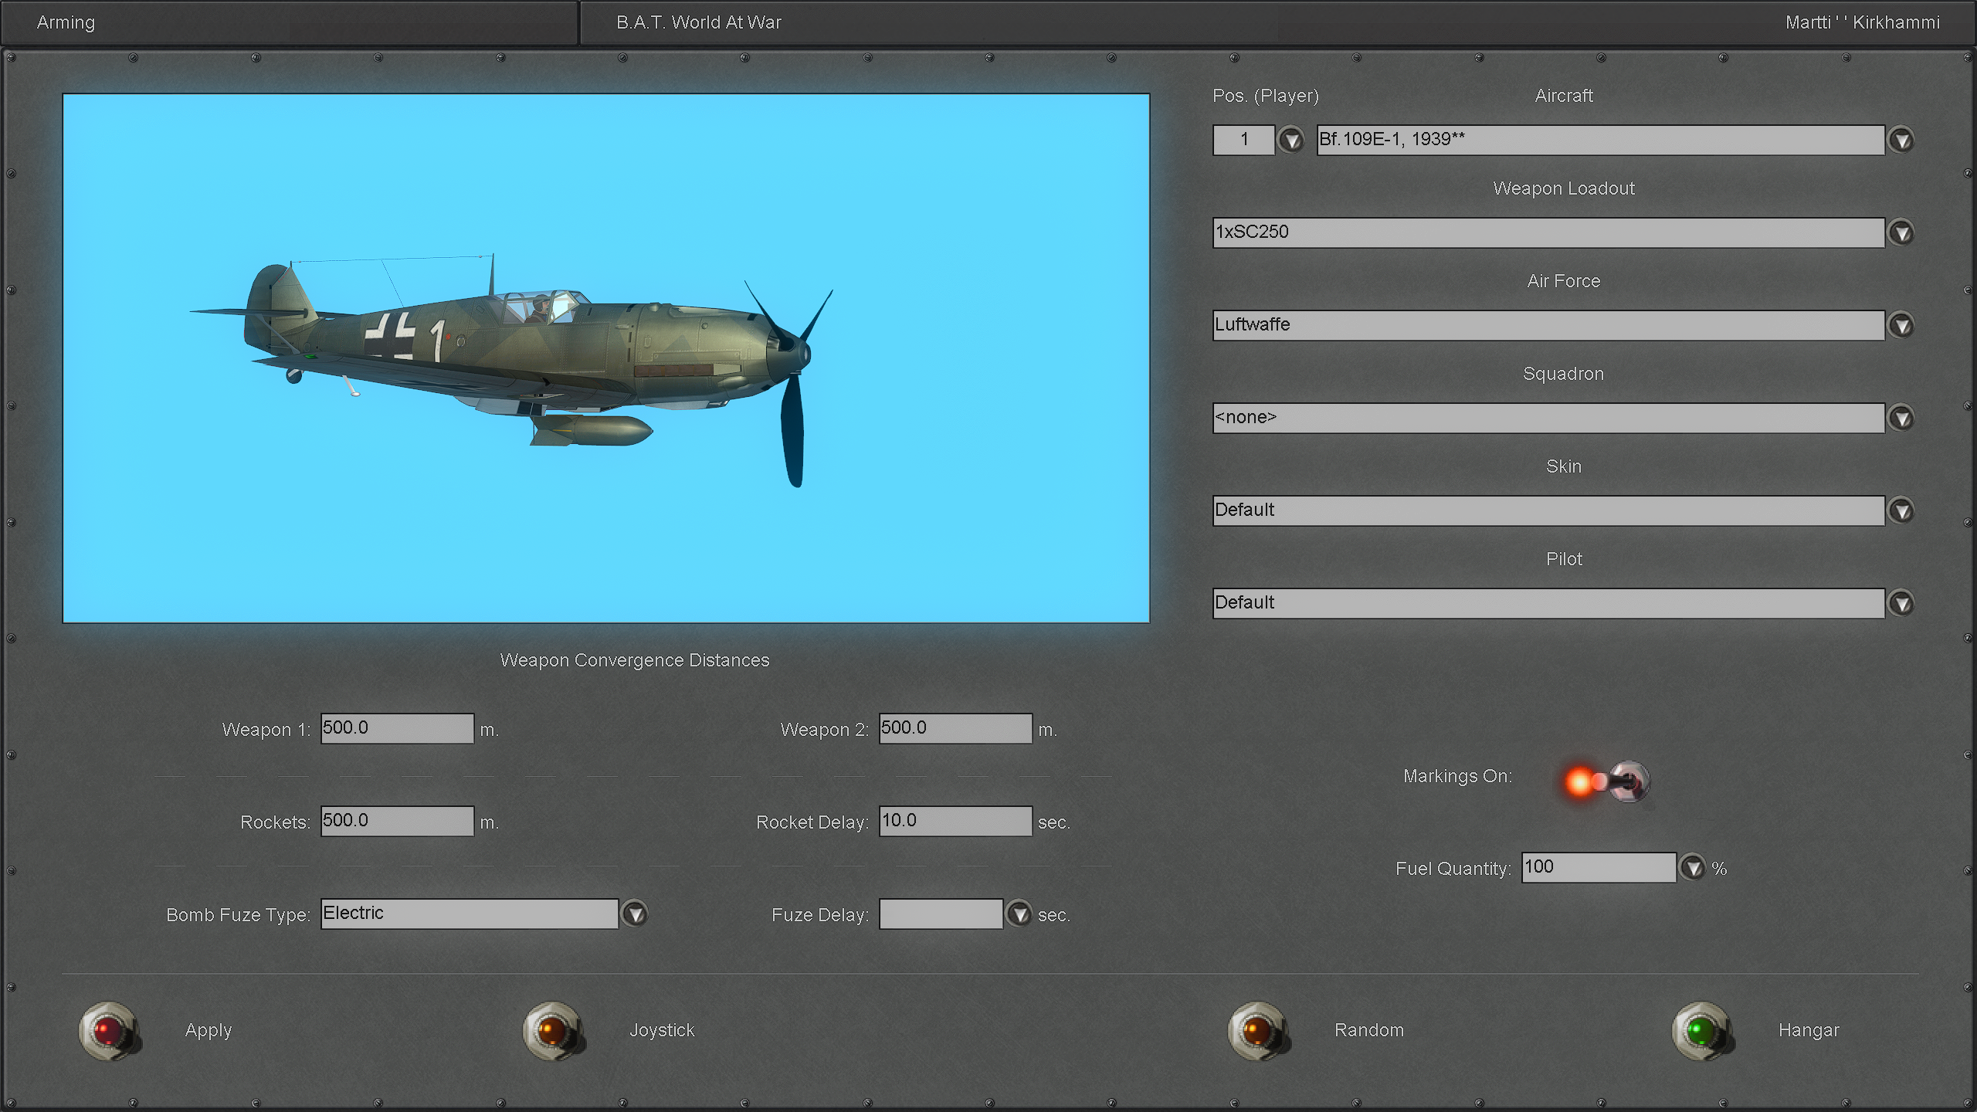Click the Hangar text label
The height and width of the screenshot is (1112, 1977).
pos(1809,1030)
